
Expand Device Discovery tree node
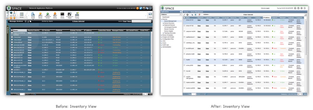click(163, 23)
